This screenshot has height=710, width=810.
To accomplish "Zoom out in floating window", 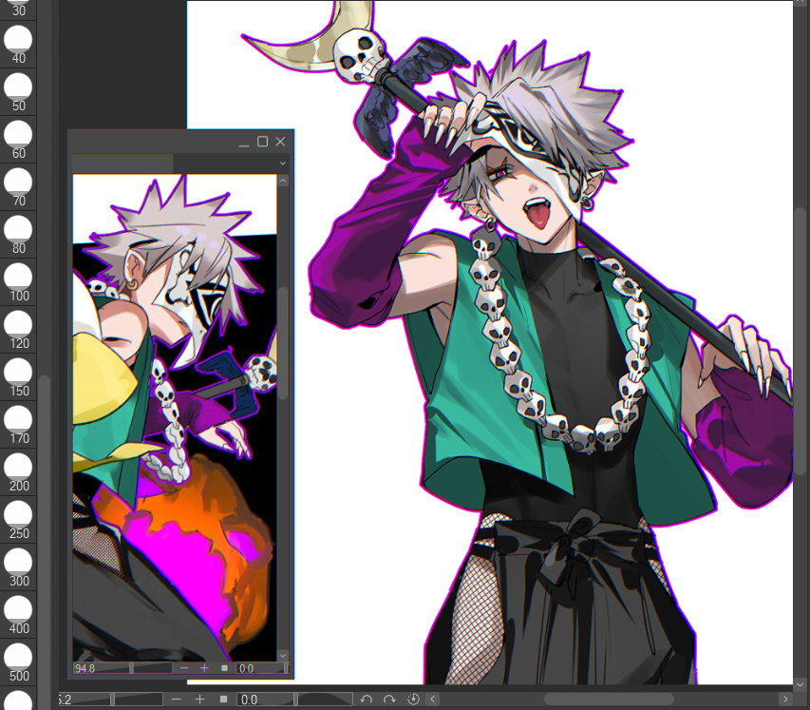I will click(184, 668).
